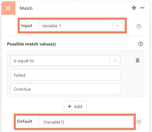Screen dimensions: 152x132
Task: Open the three-dot more options menu
Action: (x=142, y=8)
